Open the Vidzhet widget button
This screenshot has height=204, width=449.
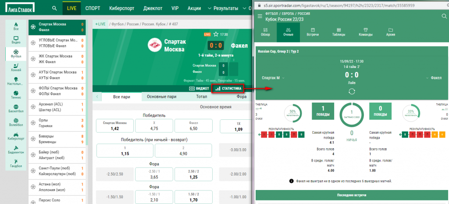click(x=199, y=89)
